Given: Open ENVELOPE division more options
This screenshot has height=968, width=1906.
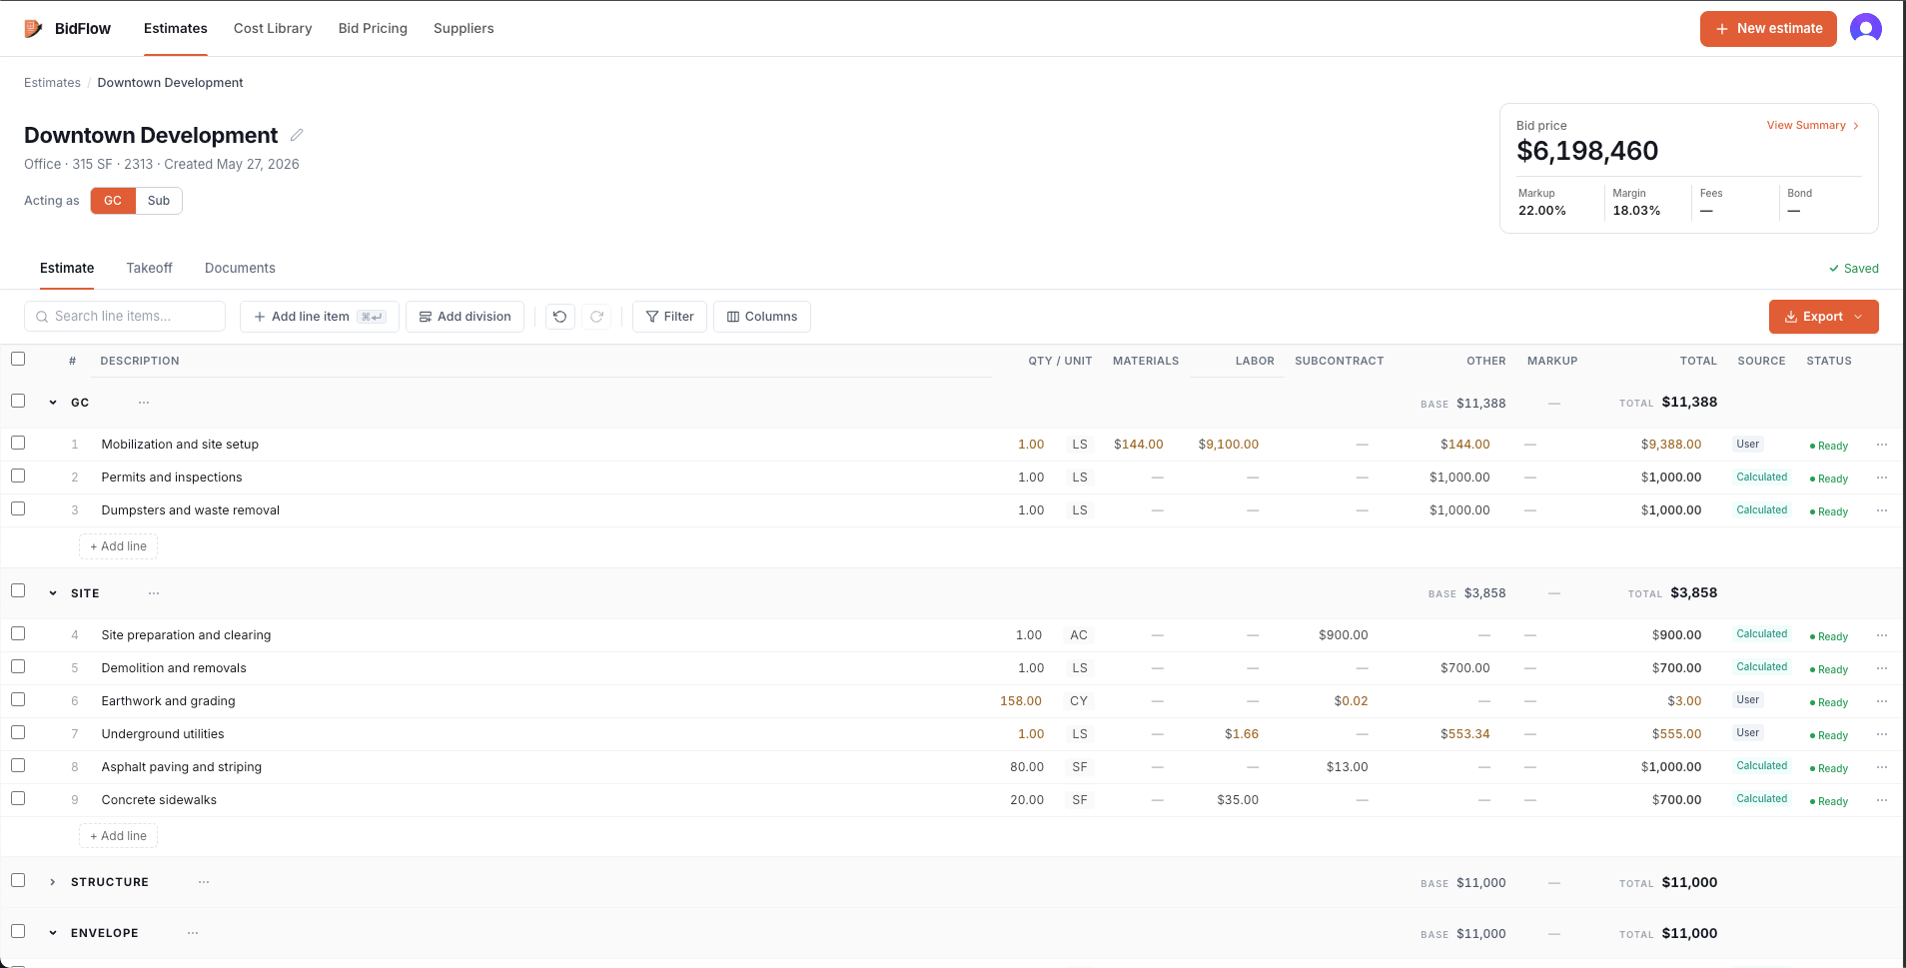Looking at the screenshot, I should pyautogui.click(x=193, y=933).
